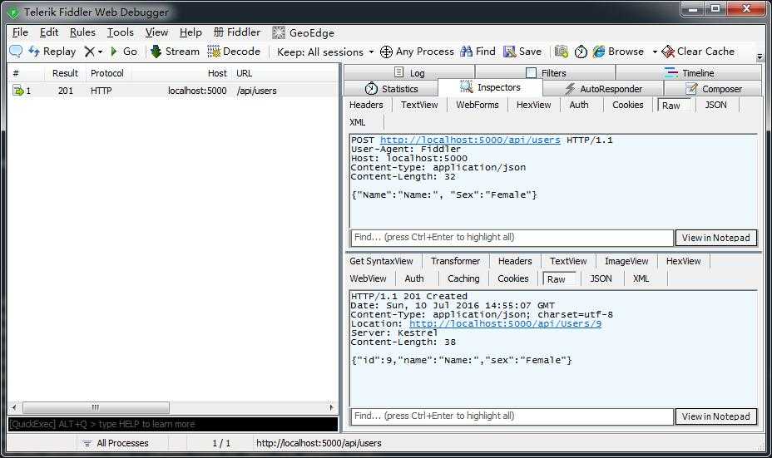This screenshot has width=772, height=458.
Task: Toggle Decode mode
Action: click(234, 52)
